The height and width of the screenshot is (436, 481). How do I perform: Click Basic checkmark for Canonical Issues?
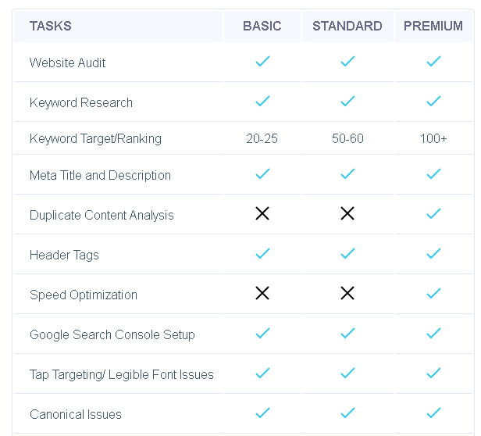(262, 413)
